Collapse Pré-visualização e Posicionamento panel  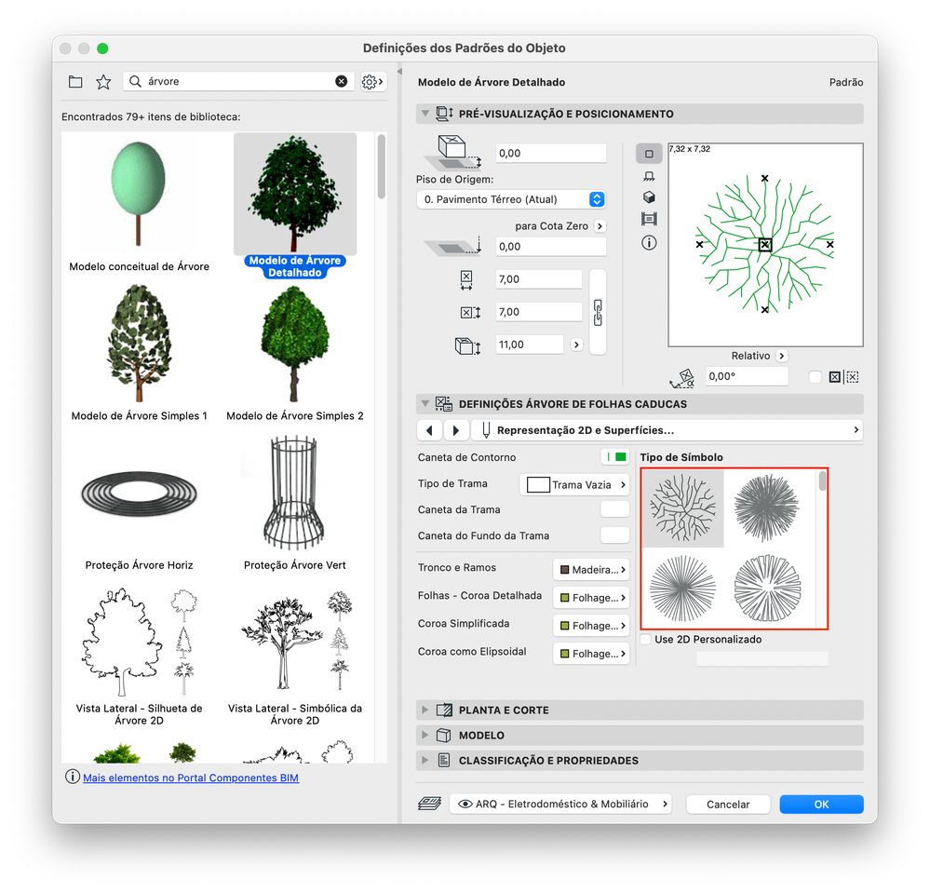(x=425, y=114)
